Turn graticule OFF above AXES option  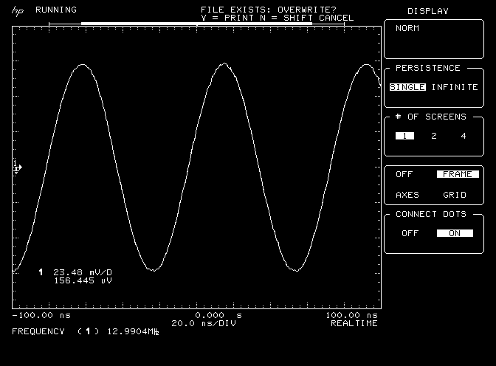tap(404, 175)
